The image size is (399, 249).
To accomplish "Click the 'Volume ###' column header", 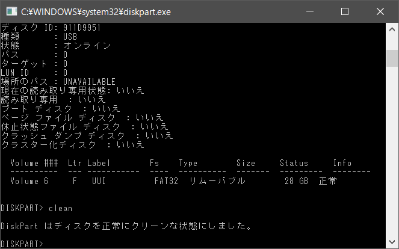I will [34, 163].
